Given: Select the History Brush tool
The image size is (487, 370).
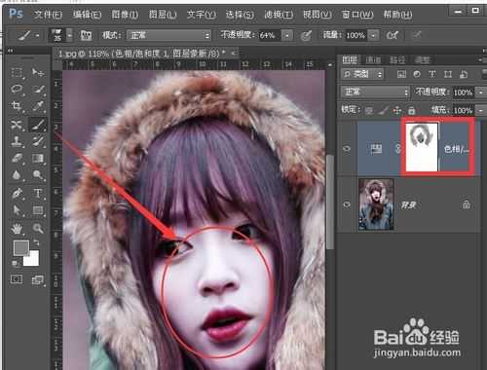Looking at the screenshot, I should pyautogui.click(x=38, y=141).
